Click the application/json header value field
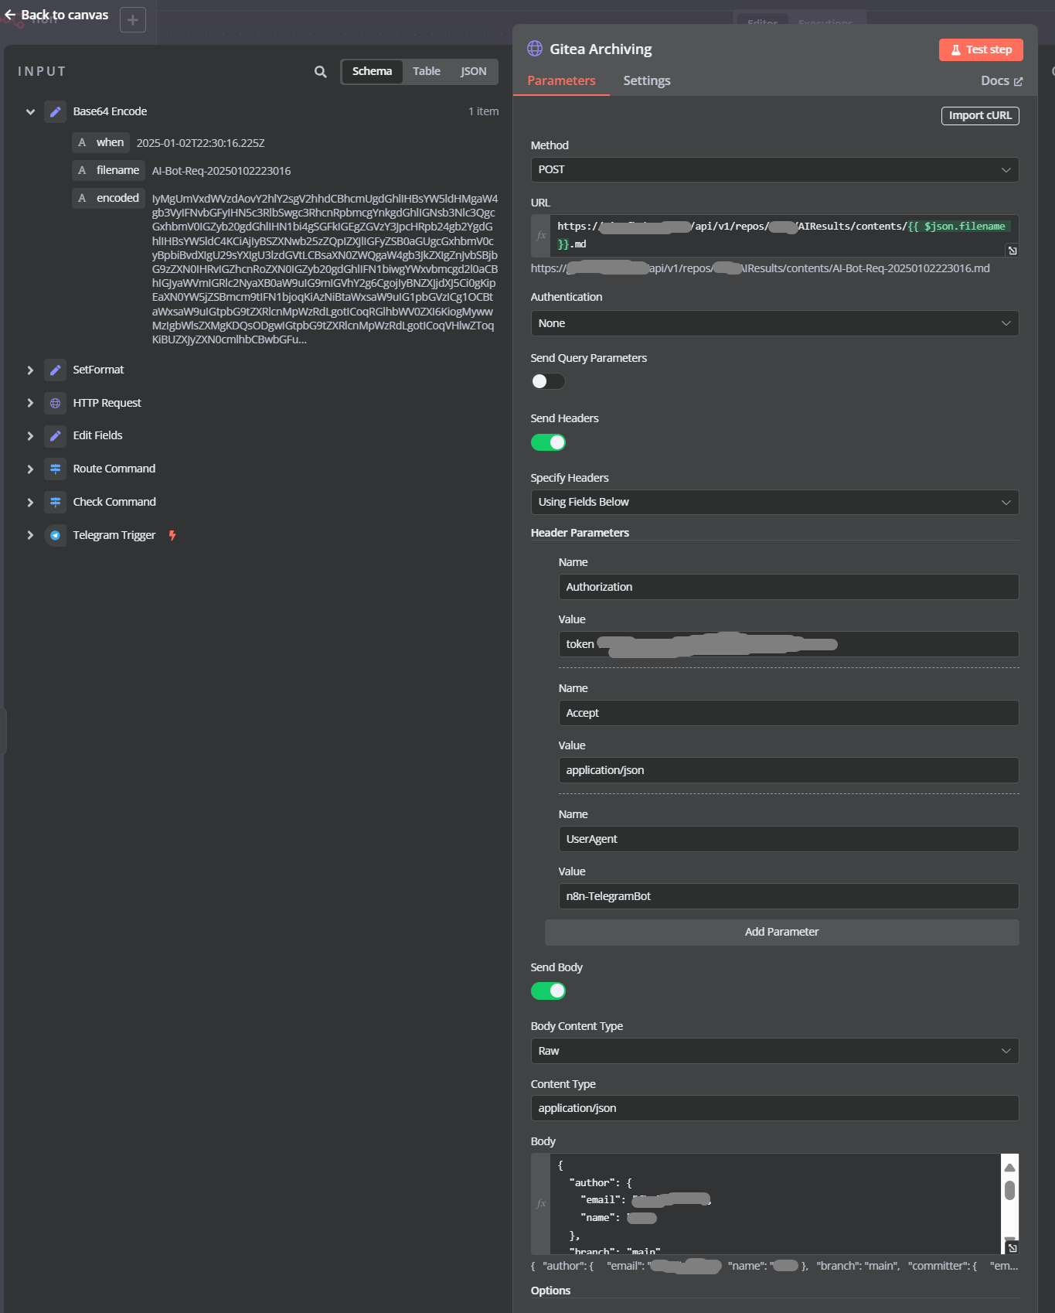 pyautogui.click(x=788, y=770)
